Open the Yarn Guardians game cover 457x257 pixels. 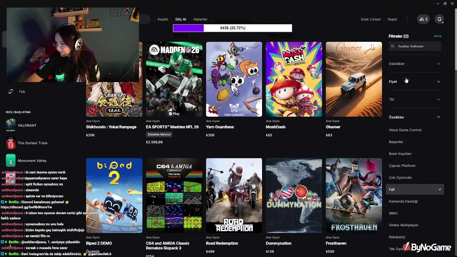pos(234,79)
